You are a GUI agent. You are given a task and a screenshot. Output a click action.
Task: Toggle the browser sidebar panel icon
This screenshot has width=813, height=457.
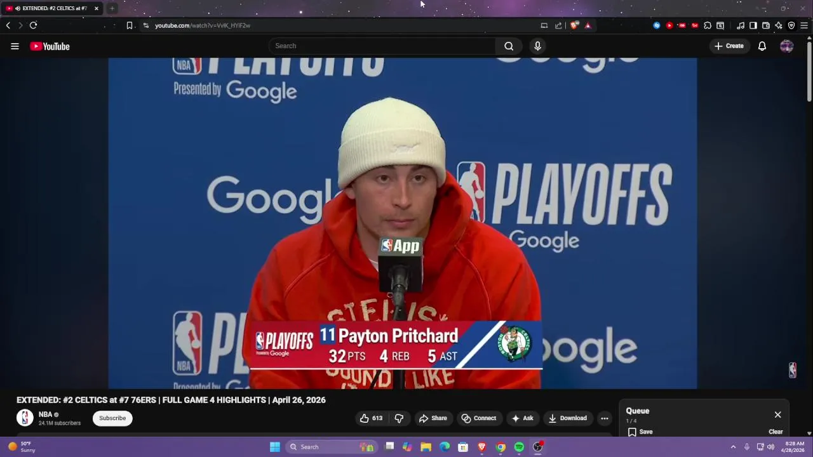753,25
